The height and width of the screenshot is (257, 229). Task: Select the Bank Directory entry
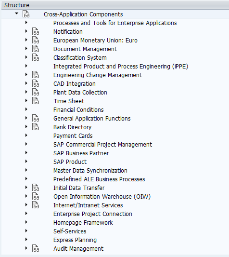click(x=72, y=127)
